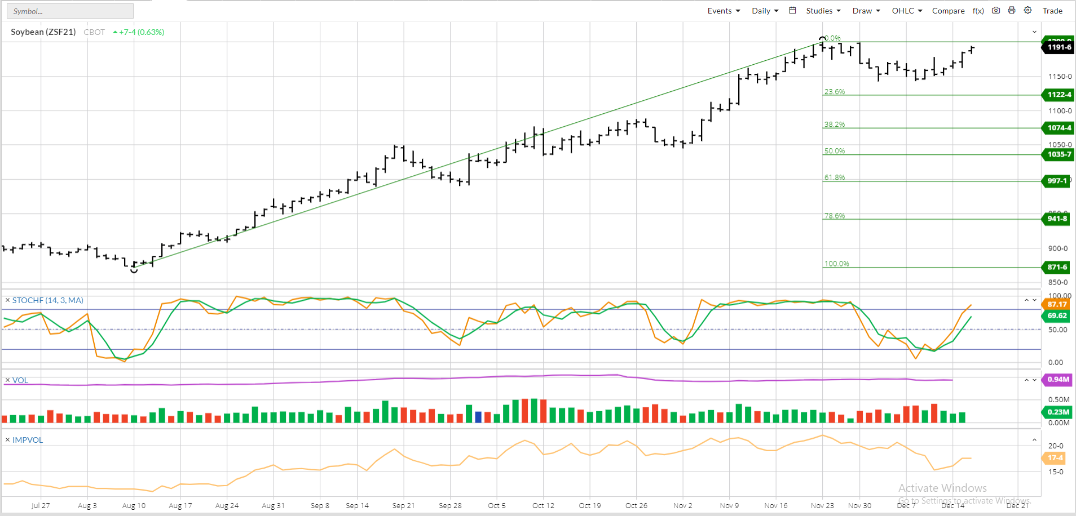Open the Draw tools menu
The image size is (1076, 516).
click(866, 11)
